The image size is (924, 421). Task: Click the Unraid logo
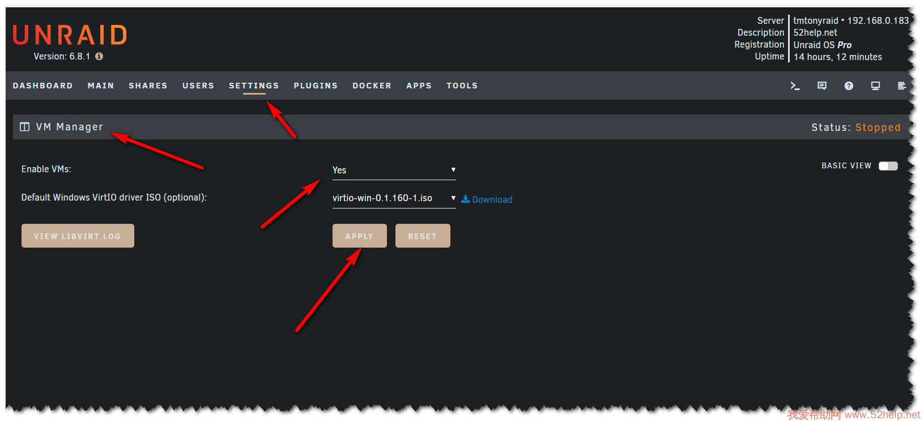coord(70,35)
